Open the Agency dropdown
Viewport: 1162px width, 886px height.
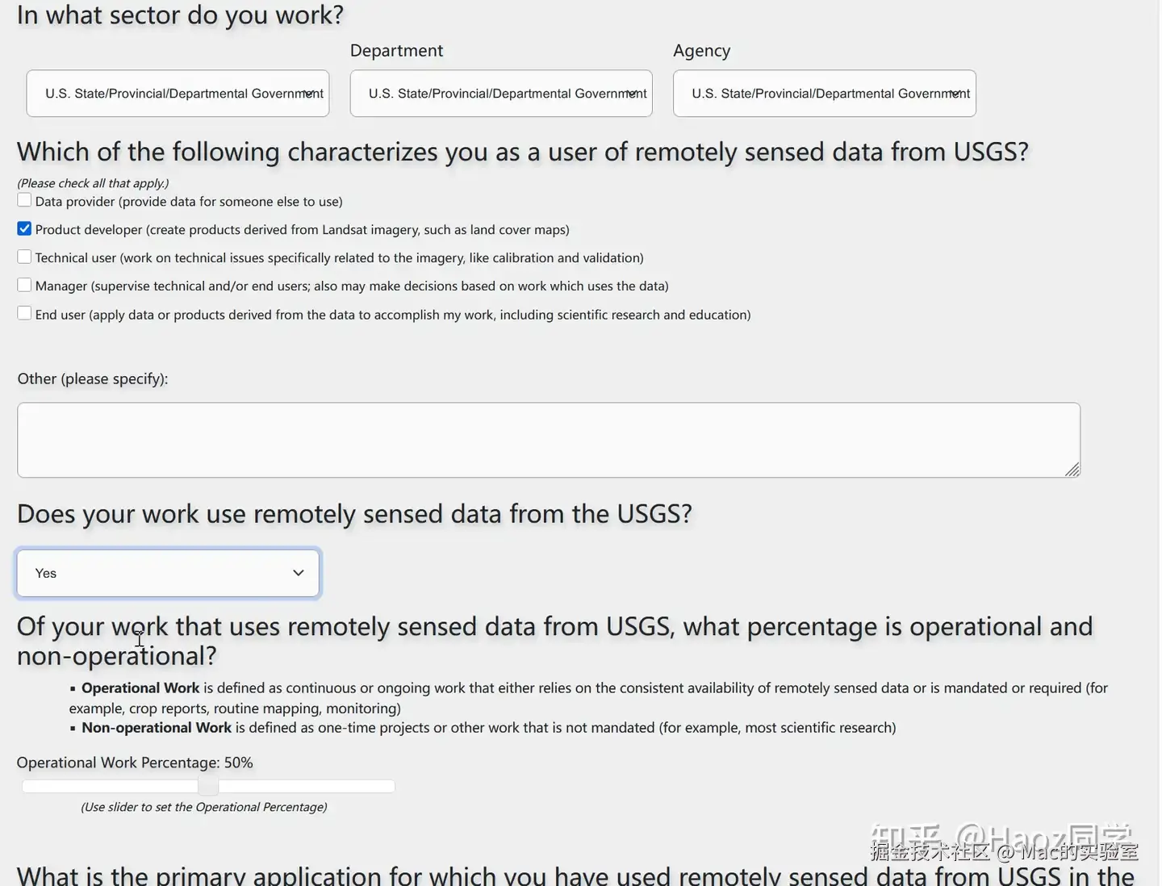coord(824,94)
